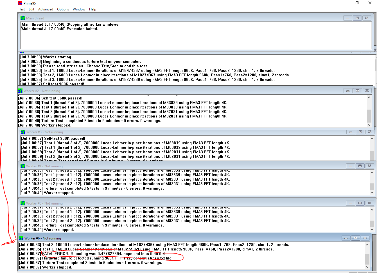Close the Worker #4 window

(x=369, y=166)
